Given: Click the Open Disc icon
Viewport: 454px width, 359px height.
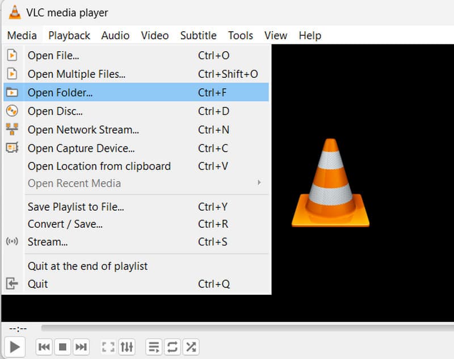Looking at the screenshot, I should pos(12,111).
